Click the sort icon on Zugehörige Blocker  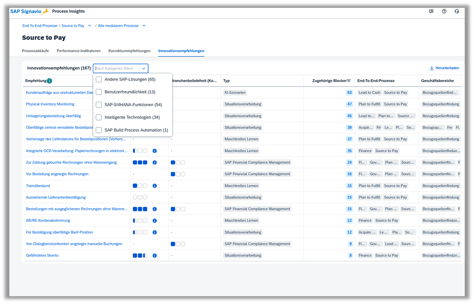[349, 81]
